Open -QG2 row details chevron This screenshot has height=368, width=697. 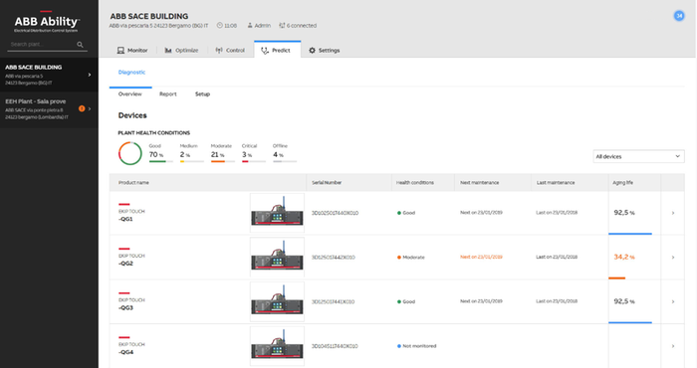(673, 258)
